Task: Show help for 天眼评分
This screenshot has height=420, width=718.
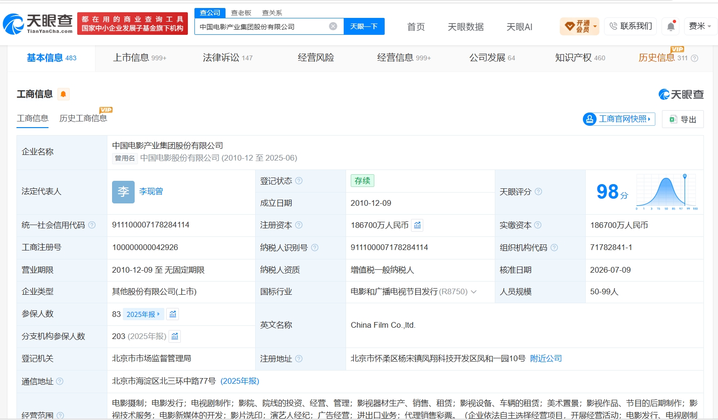Action: [x=538, y=192]
